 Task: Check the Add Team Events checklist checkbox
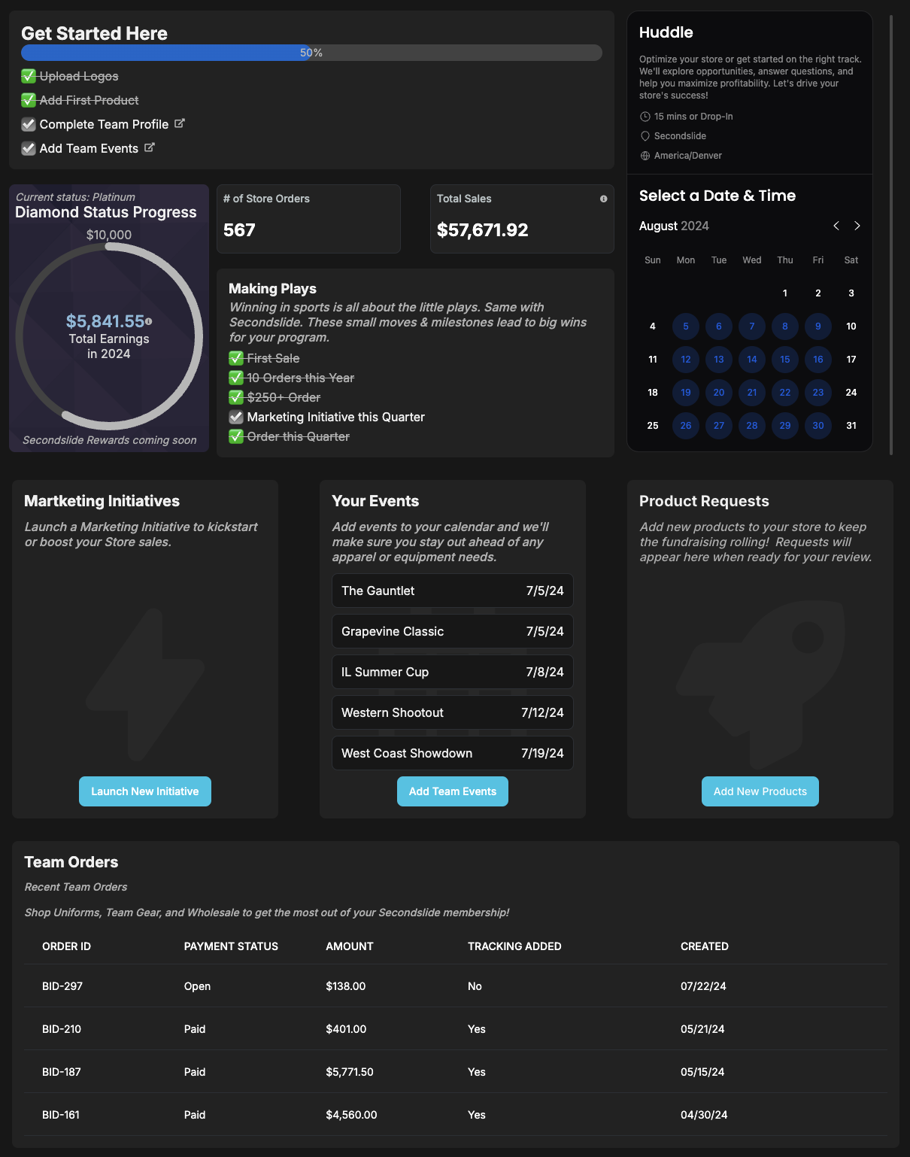(x=29, y=148)
